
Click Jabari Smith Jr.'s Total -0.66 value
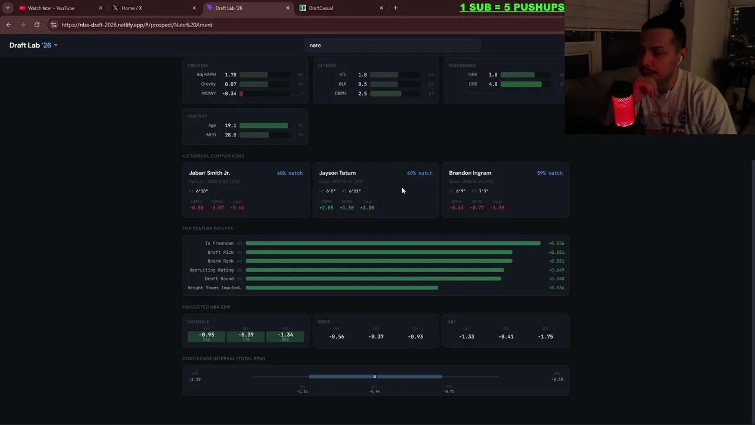pos(237,208)
